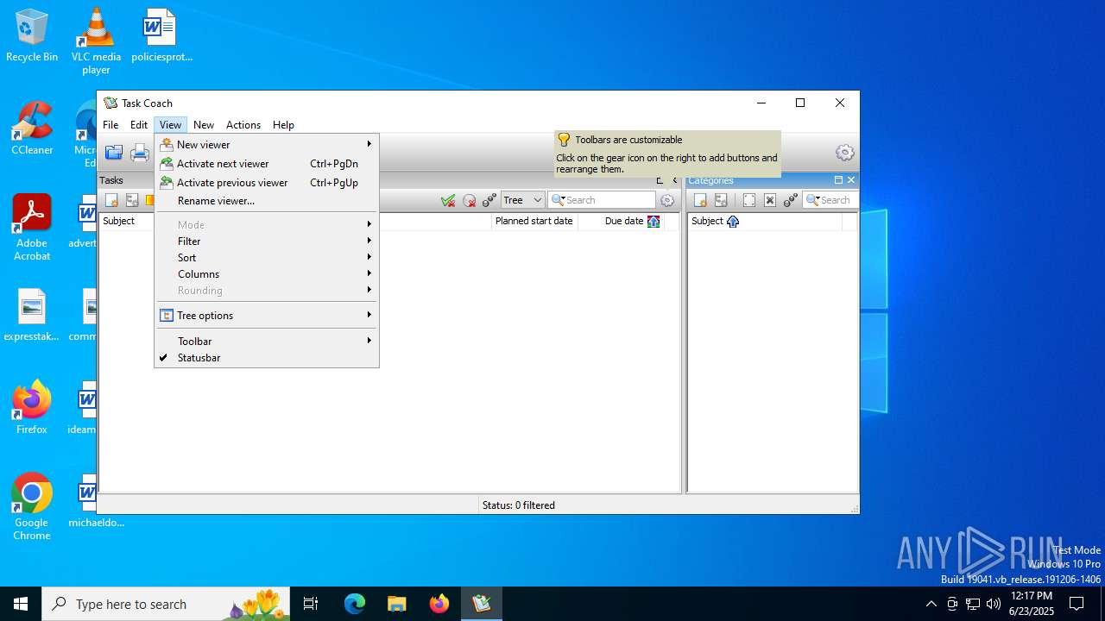Click Planned start date column header
The image size is (1105, 621).
point(534,222)
